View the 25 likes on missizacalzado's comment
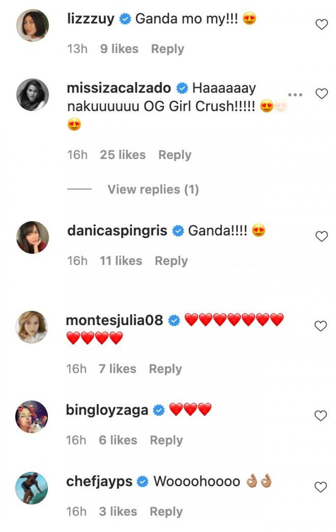336x532 pixels. pos(123,155)
